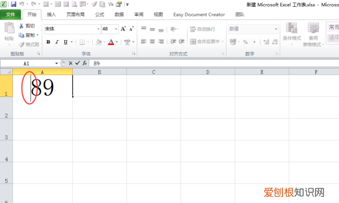Click the fx insert function icon
This screenshot has height=203, width=339.
pos(85,63)
